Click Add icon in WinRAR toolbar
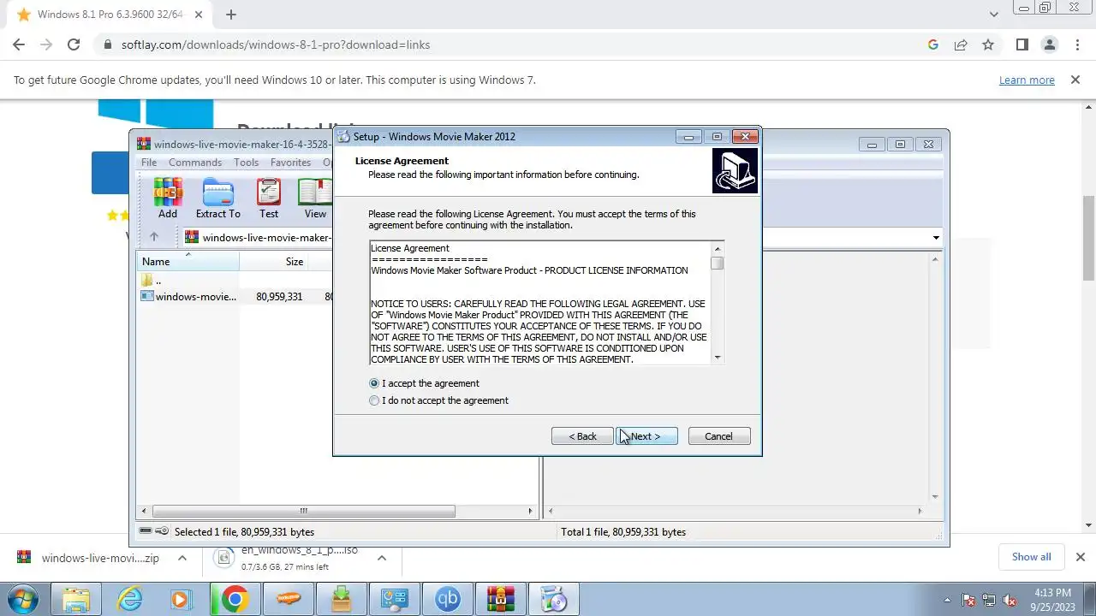Screen dimensions: 1096x616 tap(168, 198)
